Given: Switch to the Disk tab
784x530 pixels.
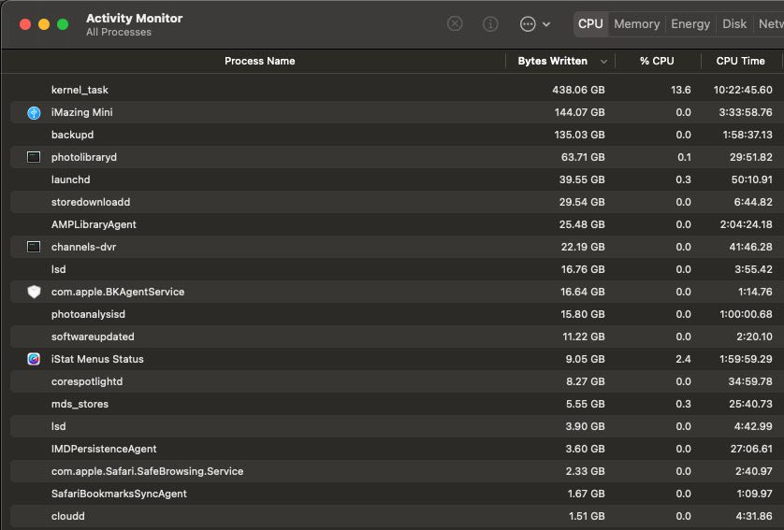Looking at the screenshot, I should pos(734,24).
